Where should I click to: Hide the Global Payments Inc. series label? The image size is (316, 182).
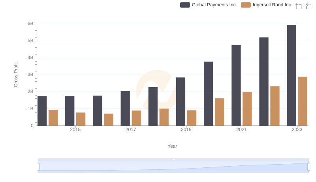(x=214, y=5)
